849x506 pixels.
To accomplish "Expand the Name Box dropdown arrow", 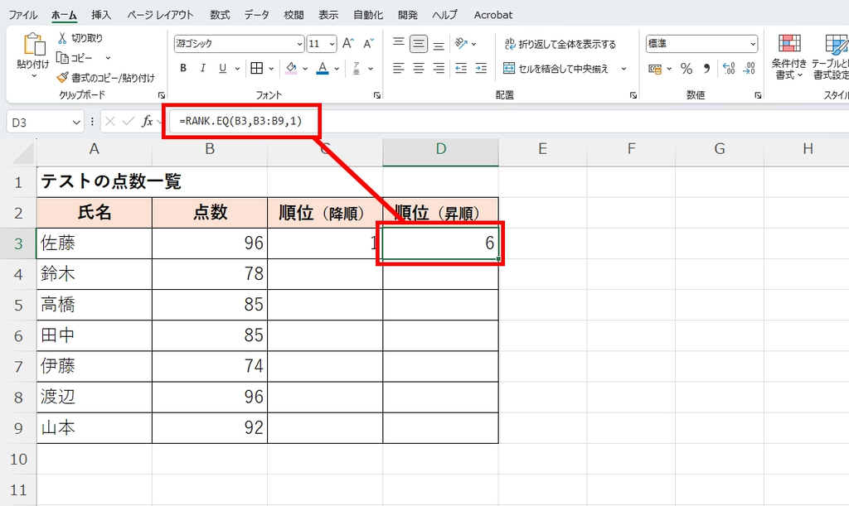I will click(x=76, y=123).
